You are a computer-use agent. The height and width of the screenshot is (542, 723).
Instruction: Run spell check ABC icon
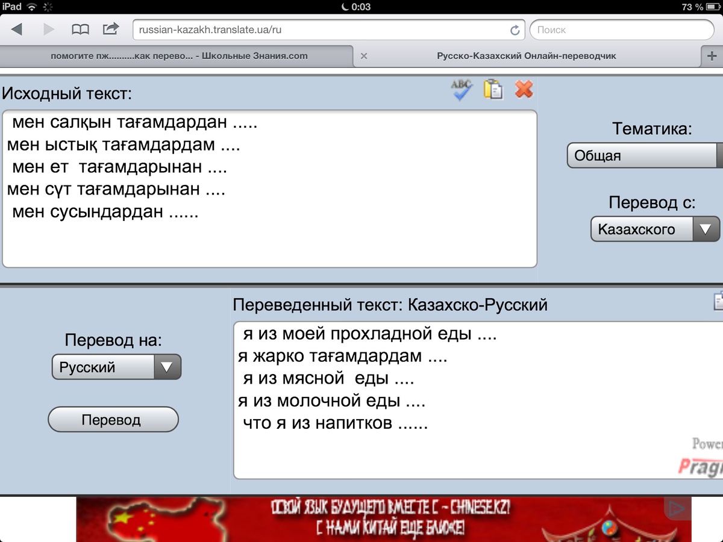click(462, 90)
